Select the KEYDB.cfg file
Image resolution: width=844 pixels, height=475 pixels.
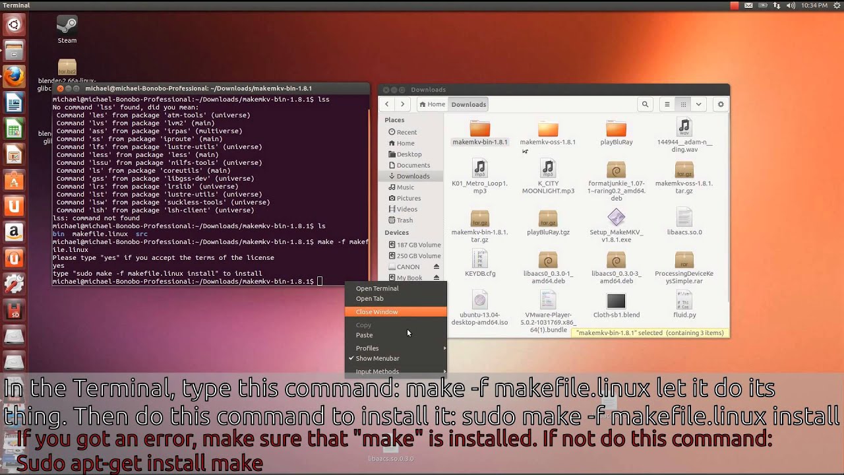tap(480, 264)
